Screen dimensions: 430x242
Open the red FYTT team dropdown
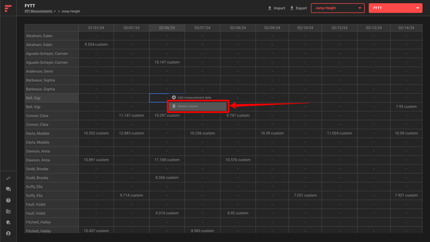[395, 8]
